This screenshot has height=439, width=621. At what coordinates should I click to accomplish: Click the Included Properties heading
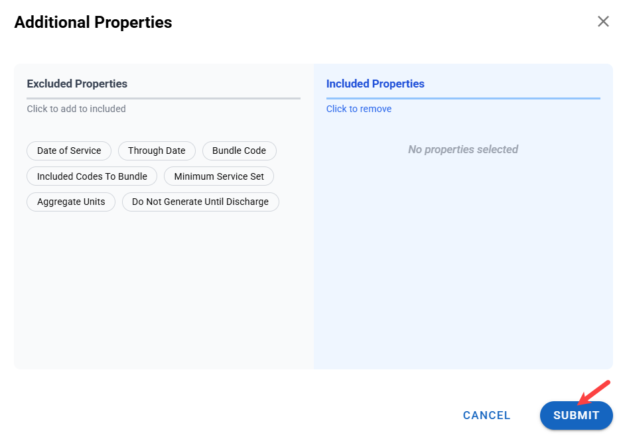[375, 84]
